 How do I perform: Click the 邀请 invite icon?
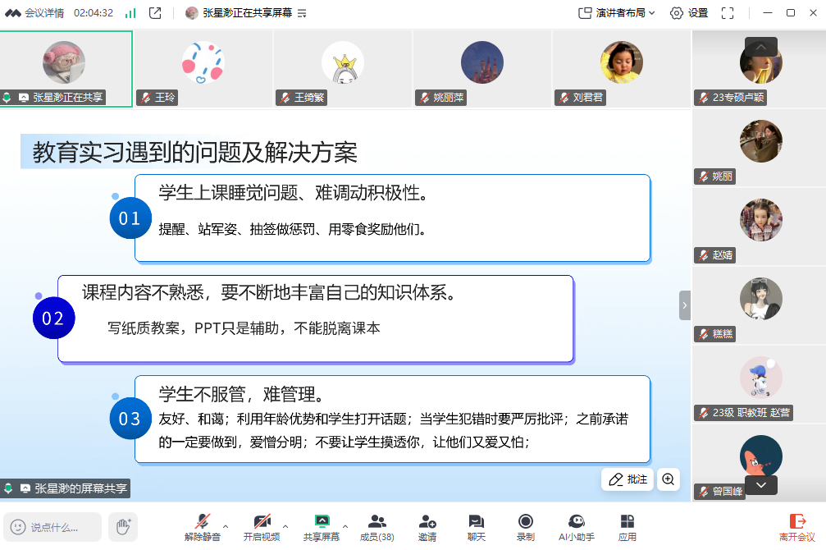(427, 522)
